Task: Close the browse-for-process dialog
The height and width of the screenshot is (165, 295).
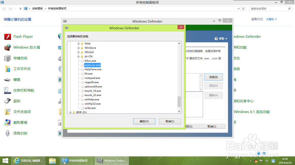Action: pyautogui.click(x=181, y=27)
